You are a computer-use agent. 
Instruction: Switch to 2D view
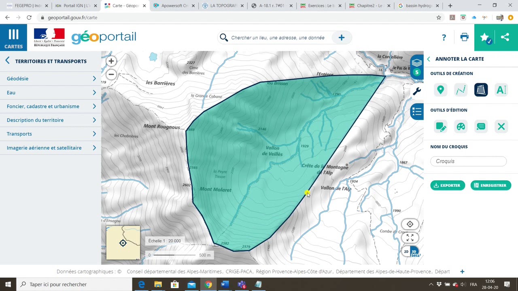[x=406, y=252]
